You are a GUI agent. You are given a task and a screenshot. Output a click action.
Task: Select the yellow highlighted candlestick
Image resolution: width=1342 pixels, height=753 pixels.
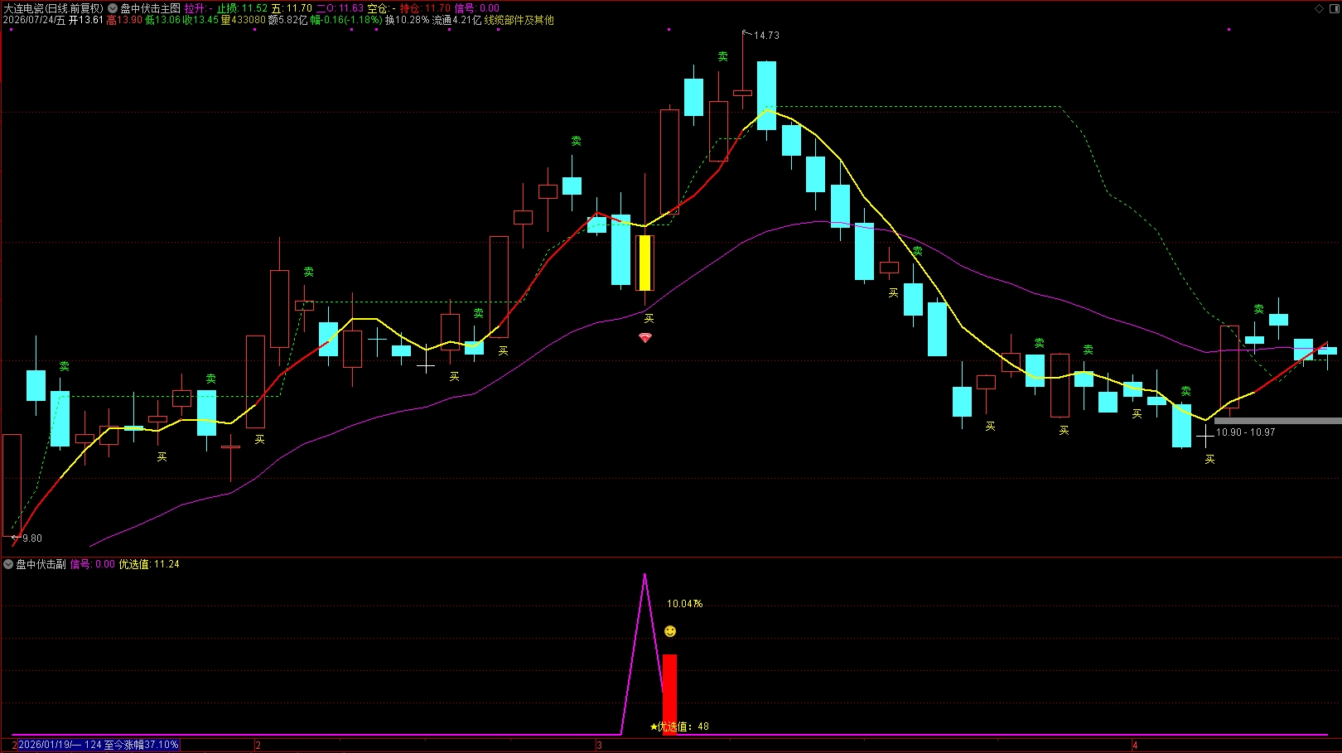pos(644,263)
